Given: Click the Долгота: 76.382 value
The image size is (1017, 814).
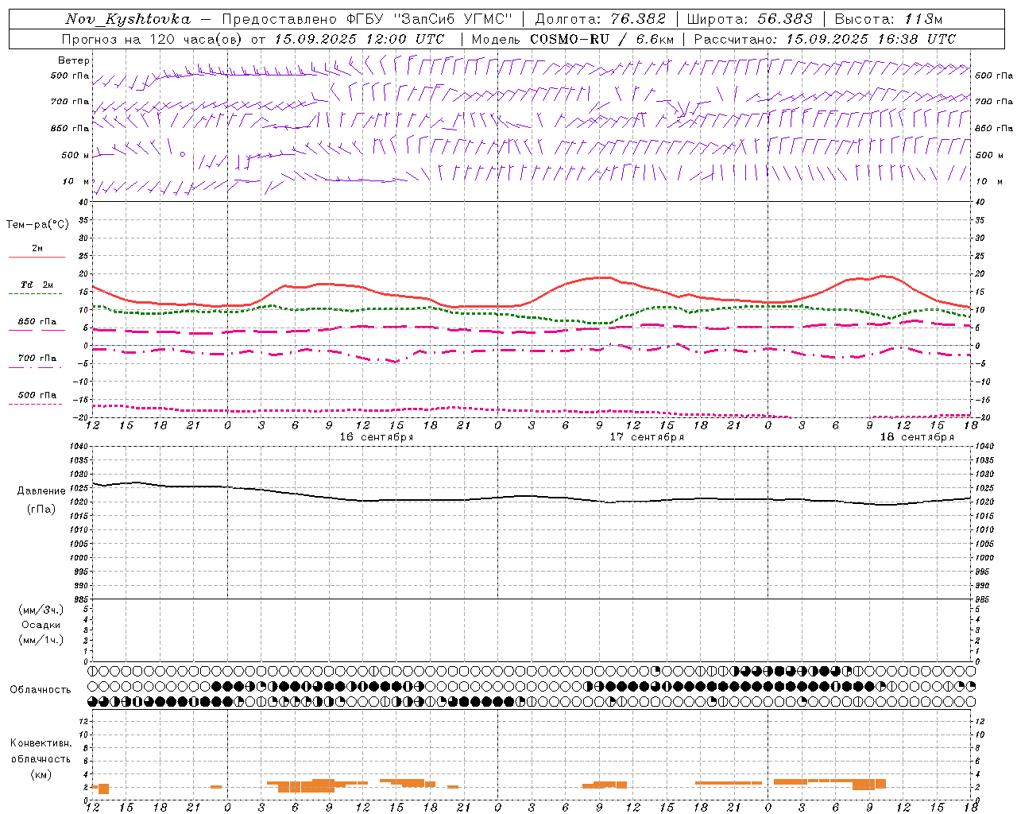Looking at the screenshot, I should [600, 19].
